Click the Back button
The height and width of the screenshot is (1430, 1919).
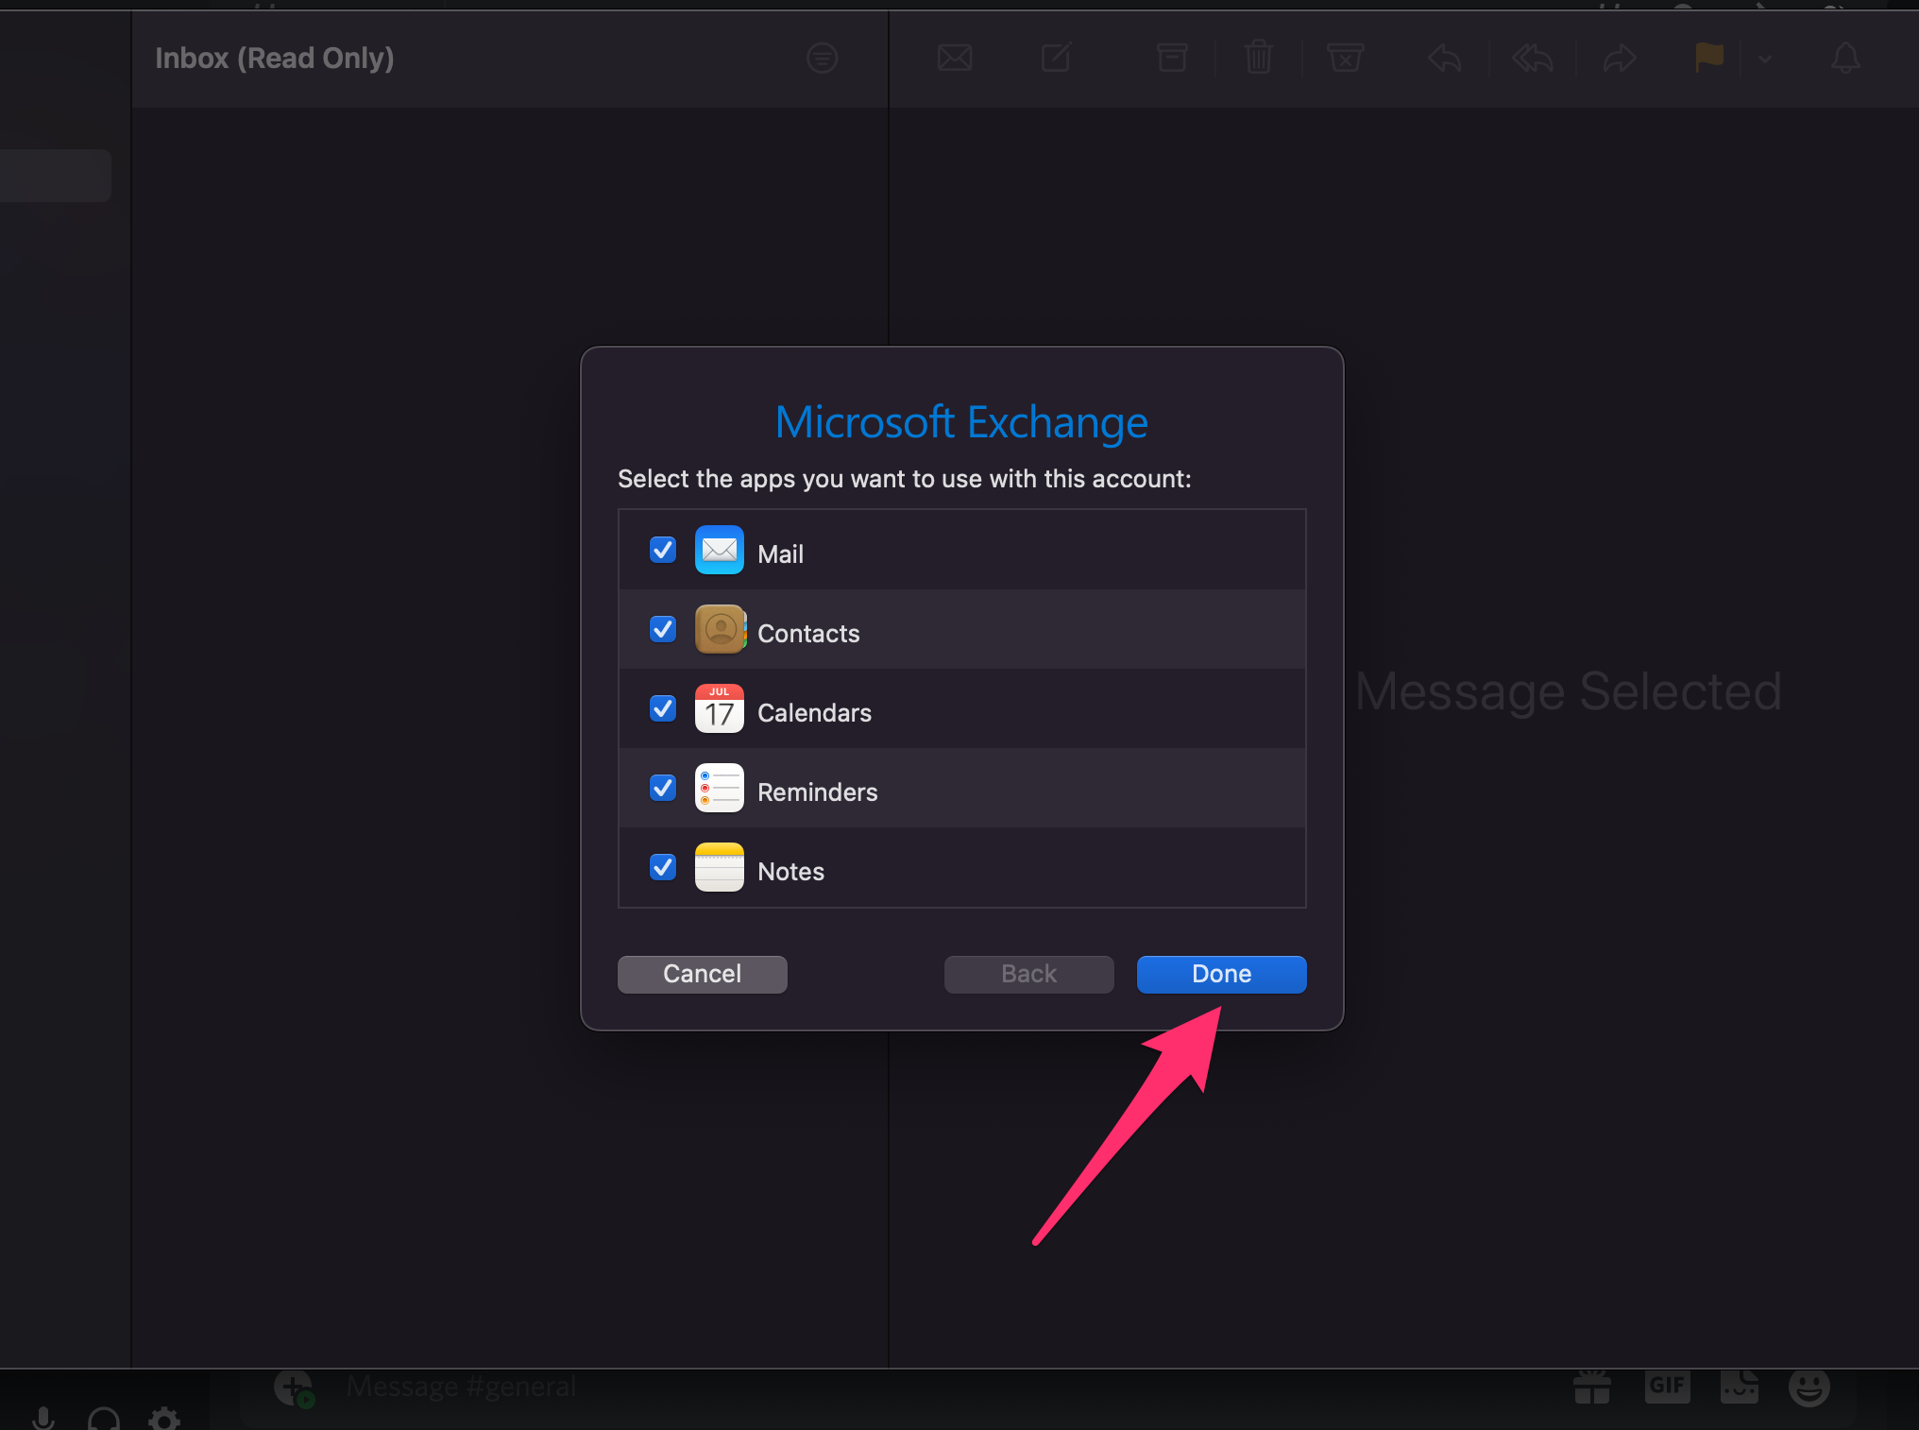coord(1028,974)
